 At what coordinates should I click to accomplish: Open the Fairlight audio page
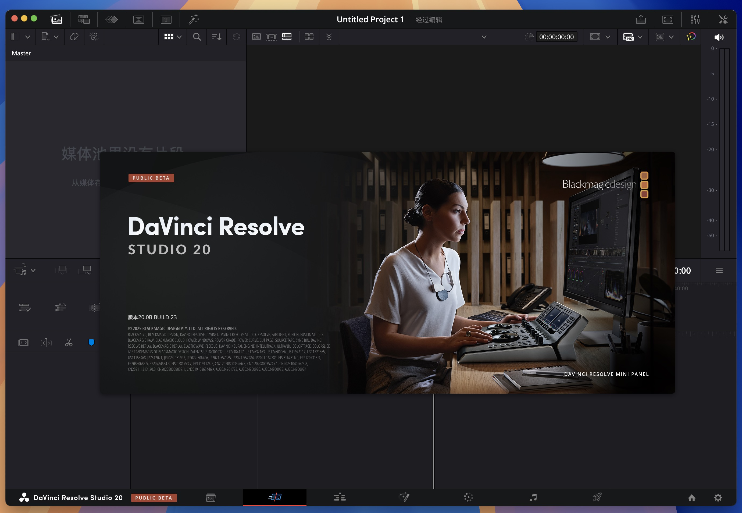click(533, 498)
